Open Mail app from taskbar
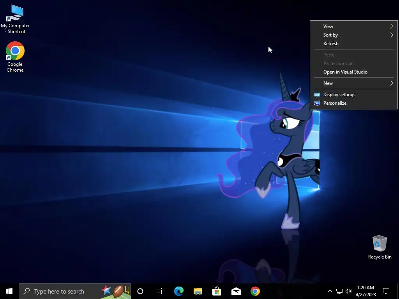The height and width of the screenshot is (299, 399). click(x=236, y=291)
